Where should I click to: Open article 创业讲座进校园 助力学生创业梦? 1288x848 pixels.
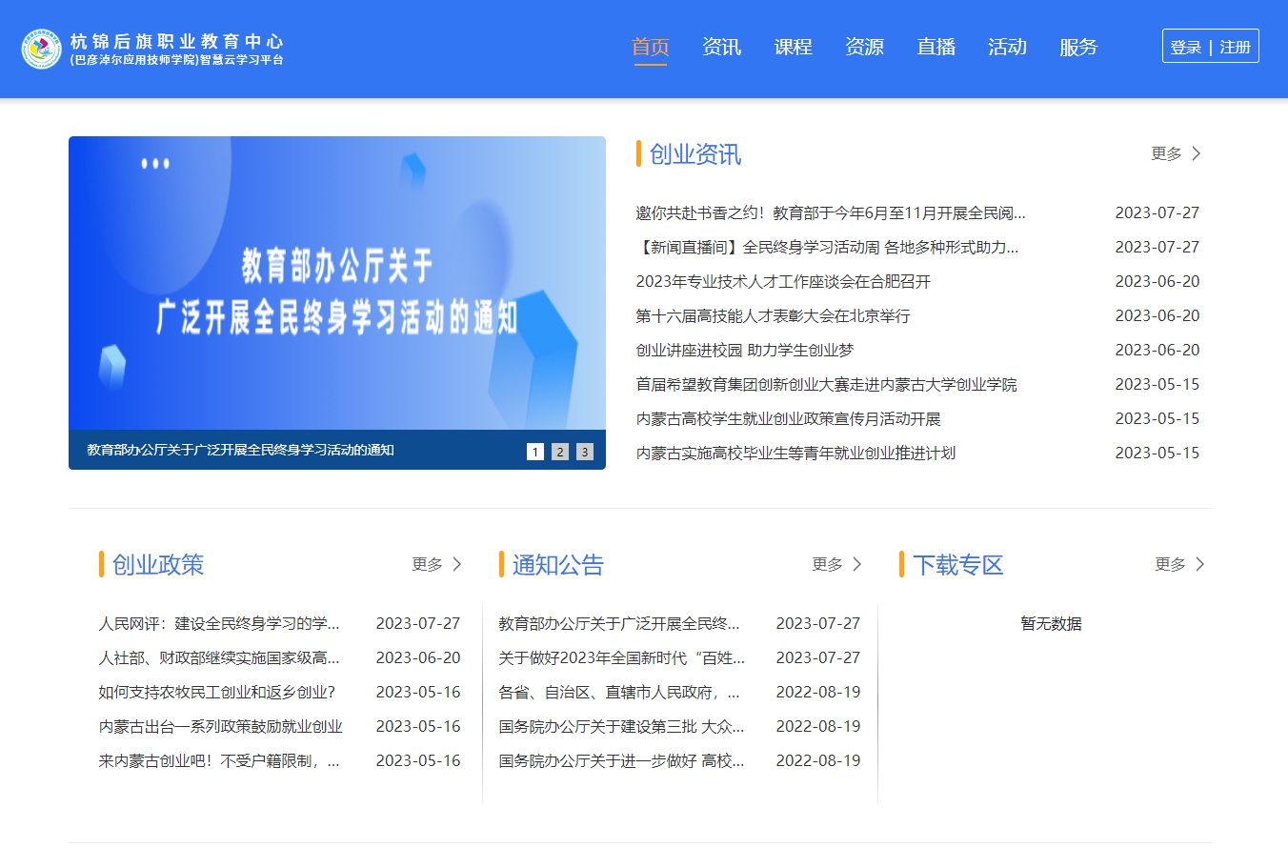tap(744, 350)
